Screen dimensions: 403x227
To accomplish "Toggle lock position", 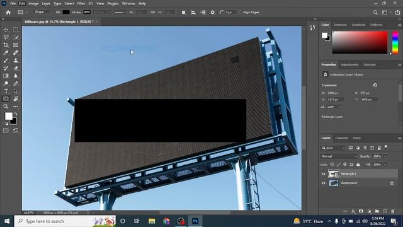I will [345, 165].
